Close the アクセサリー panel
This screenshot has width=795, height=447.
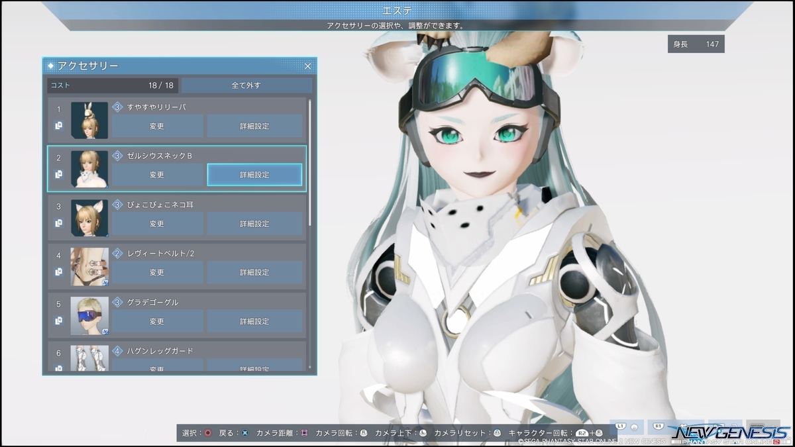307,66
